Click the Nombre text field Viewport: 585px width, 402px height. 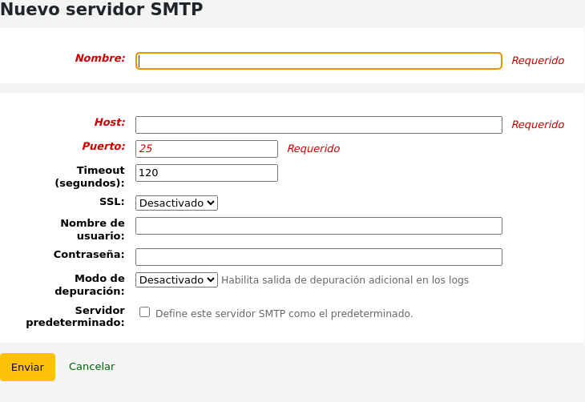(318, 61)
